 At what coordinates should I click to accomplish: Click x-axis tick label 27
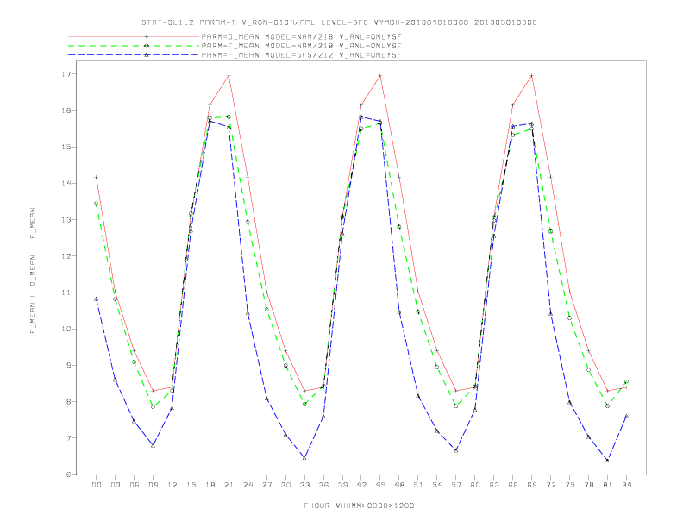coord(266,485)
